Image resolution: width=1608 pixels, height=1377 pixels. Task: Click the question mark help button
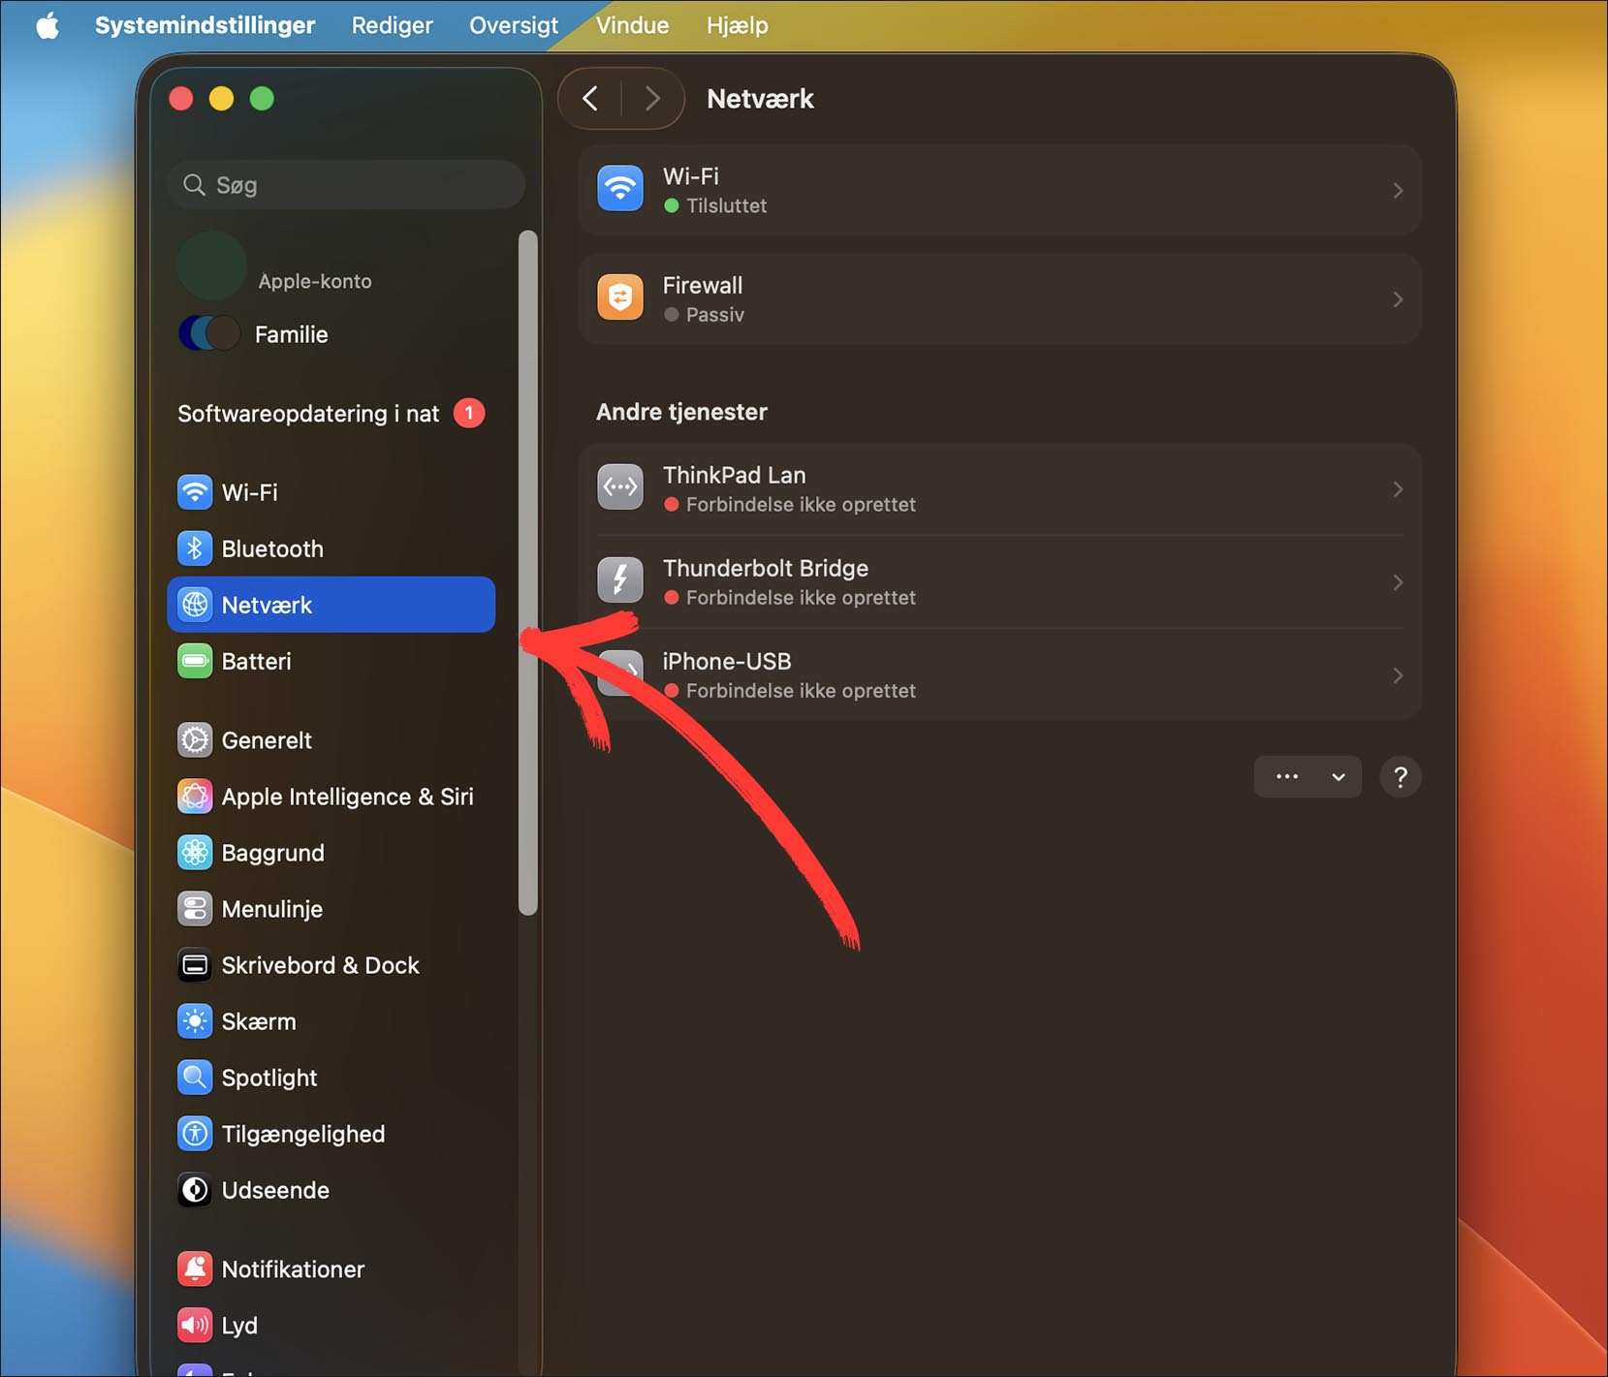click(x=1400, y=777)
